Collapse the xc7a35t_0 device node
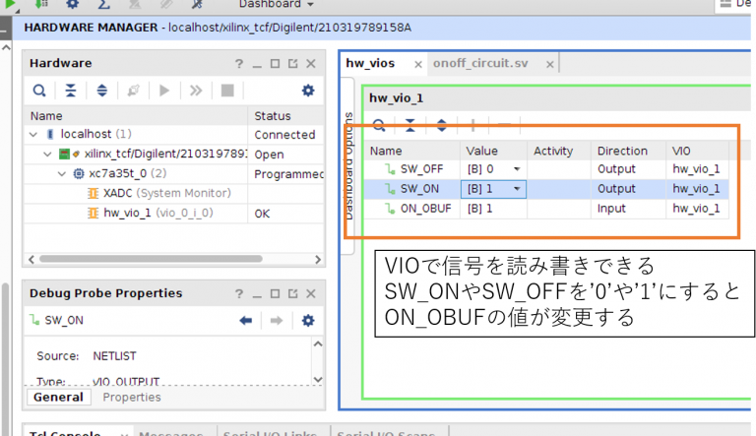Image resolution: width=756 pixels, height=436 pixels. coord(63,173)
